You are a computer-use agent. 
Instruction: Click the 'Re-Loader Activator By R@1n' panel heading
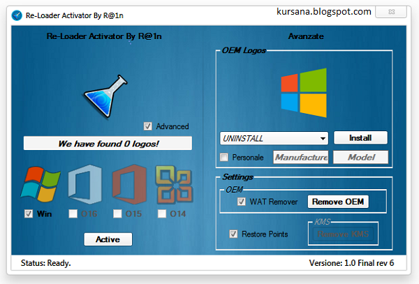click(x=104, y=36)
